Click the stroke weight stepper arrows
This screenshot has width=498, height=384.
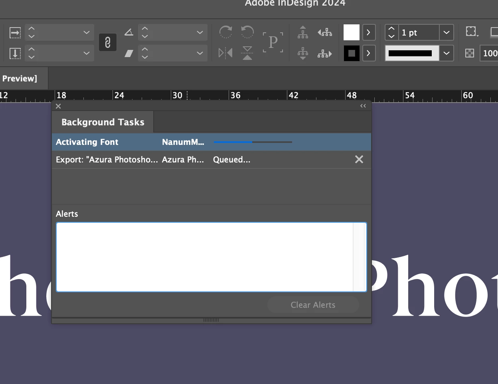[x=391, y=32]
